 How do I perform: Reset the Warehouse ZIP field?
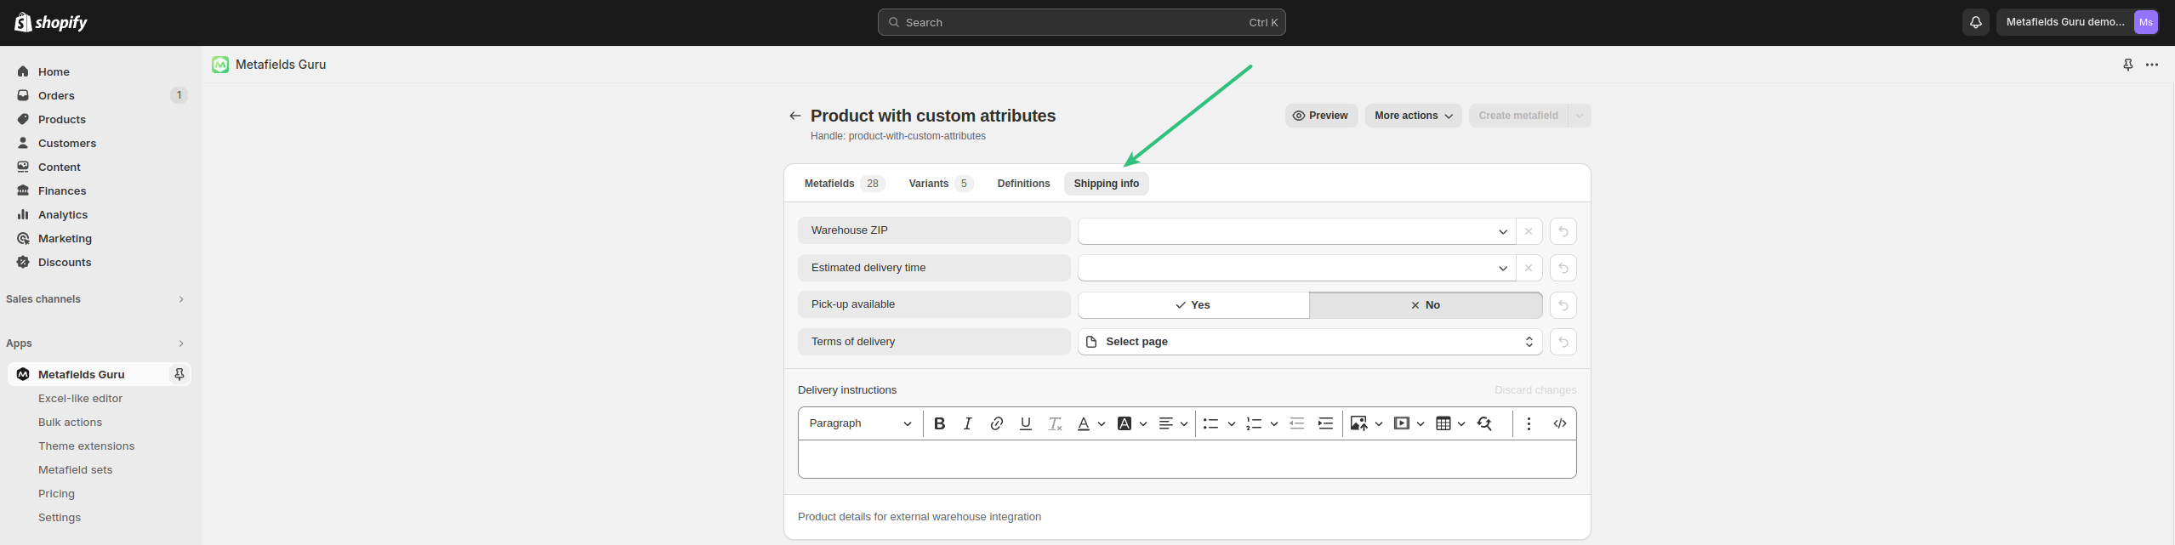pyautogui.click(x=1563, y=231)
